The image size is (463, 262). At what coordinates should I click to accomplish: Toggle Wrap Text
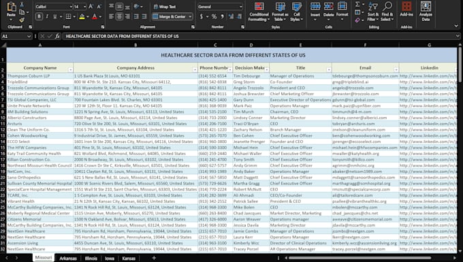point(165,7)
